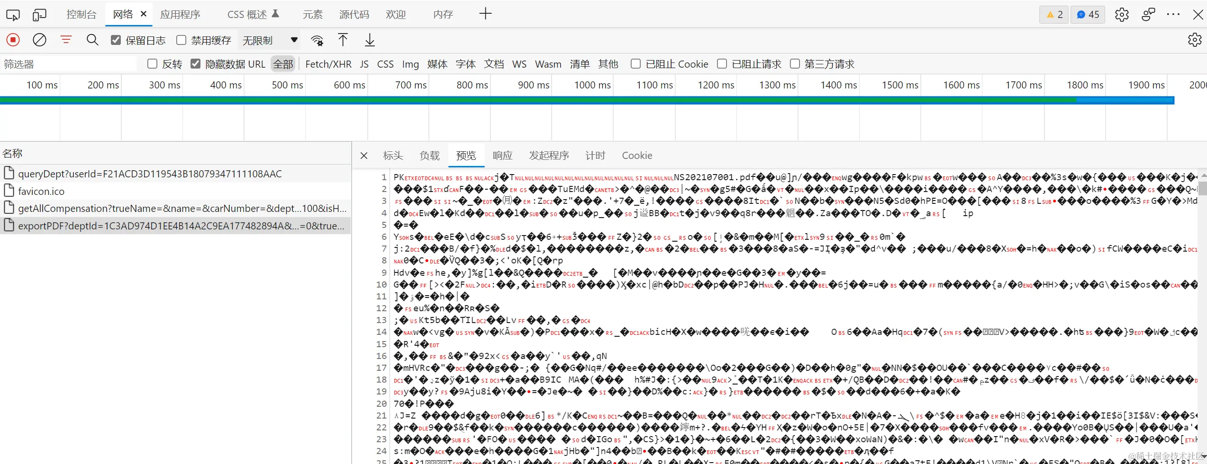Click the network overview timeline bar
Image resolution: width=1207 pixels, height=464 pixels.
(x=587, y=100)
